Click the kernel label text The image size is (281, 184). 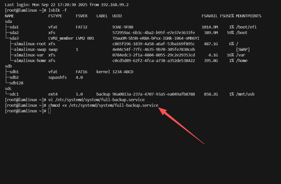(x=103, y=72)
